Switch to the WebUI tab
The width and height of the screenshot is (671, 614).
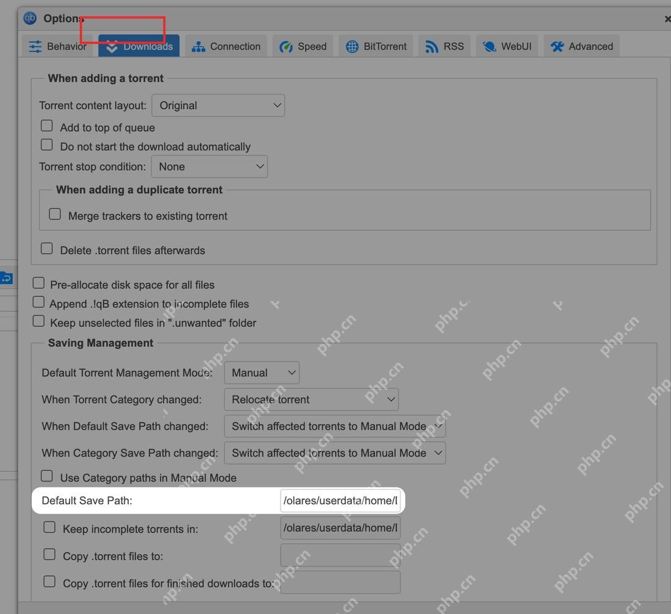(507, 46)
